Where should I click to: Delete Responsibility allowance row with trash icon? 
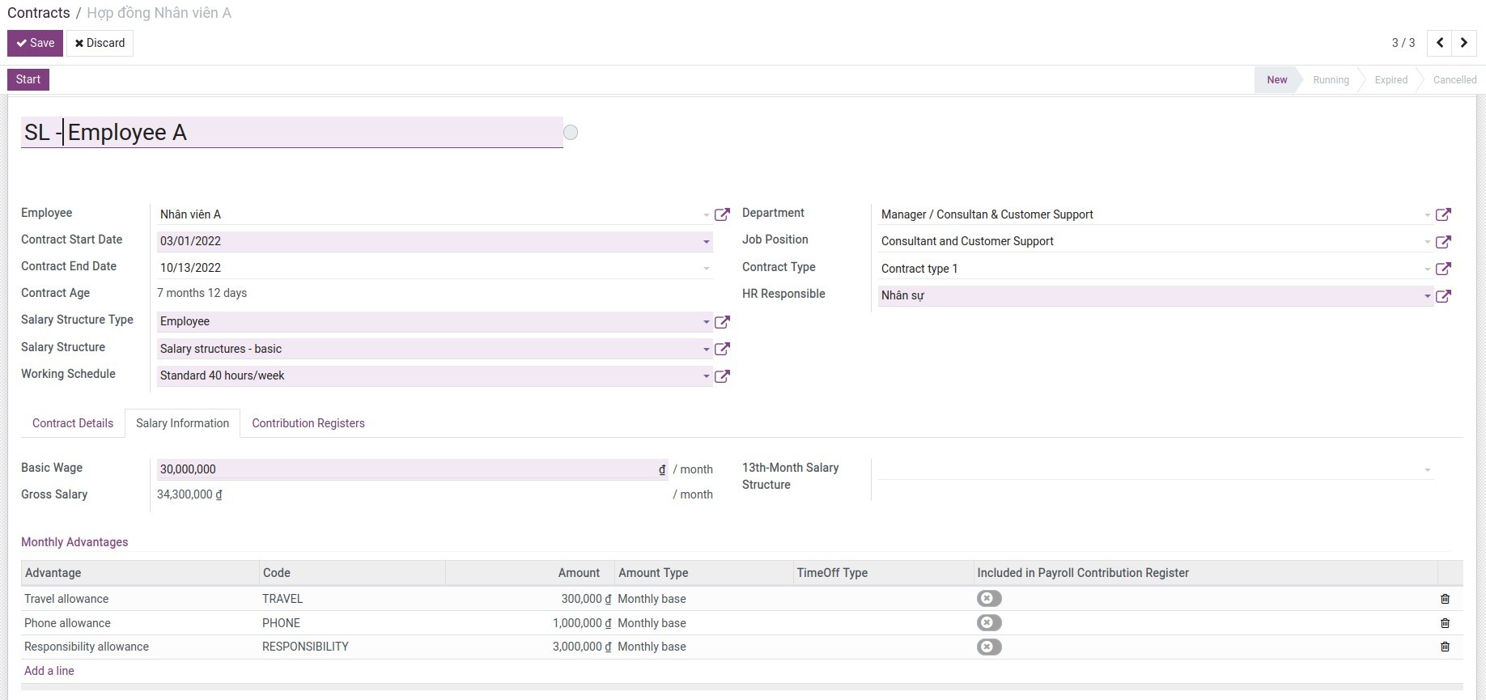tap(1445, 647)
